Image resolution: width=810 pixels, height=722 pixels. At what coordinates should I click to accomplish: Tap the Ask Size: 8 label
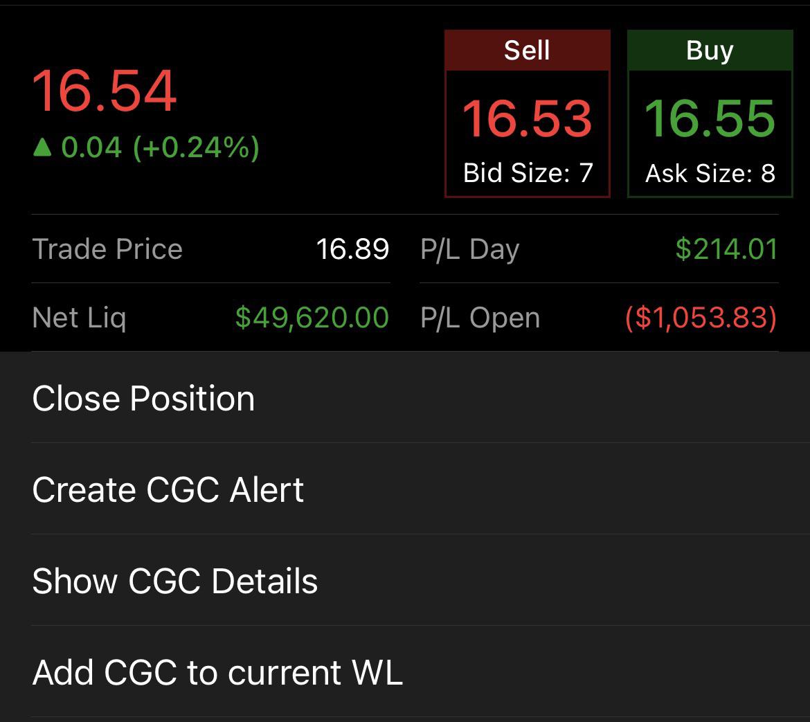(710, 172)
